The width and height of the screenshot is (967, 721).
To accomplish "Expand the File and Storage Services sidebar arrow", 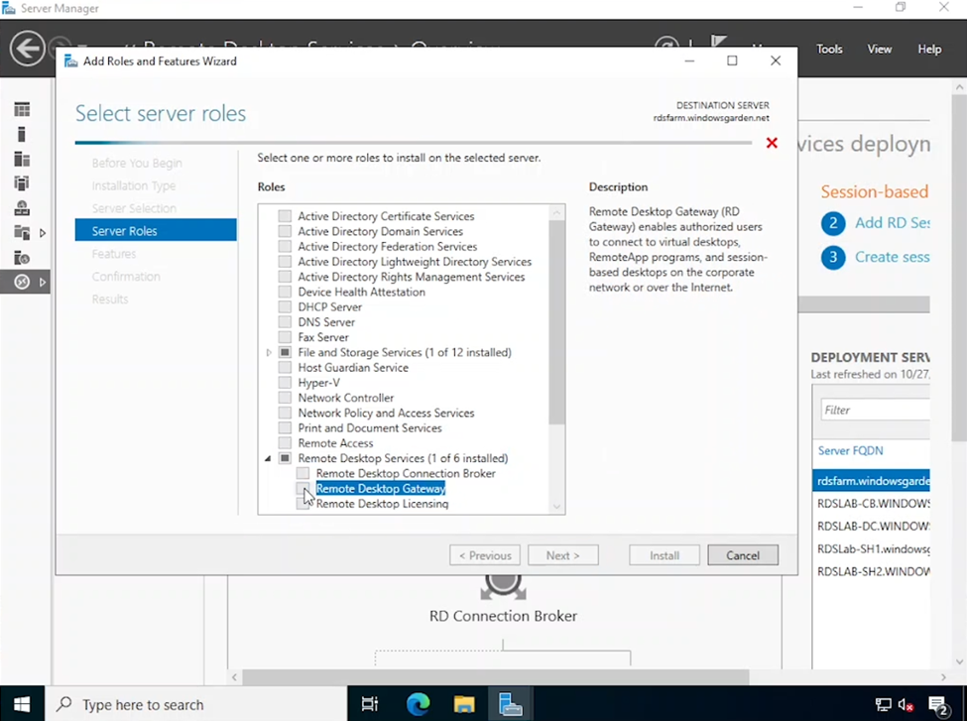I will click(43, 233).
